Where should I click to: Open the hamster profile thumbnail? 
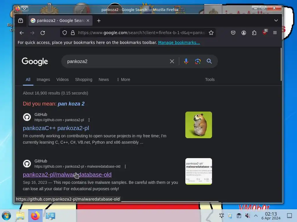(x=198, y=125)
